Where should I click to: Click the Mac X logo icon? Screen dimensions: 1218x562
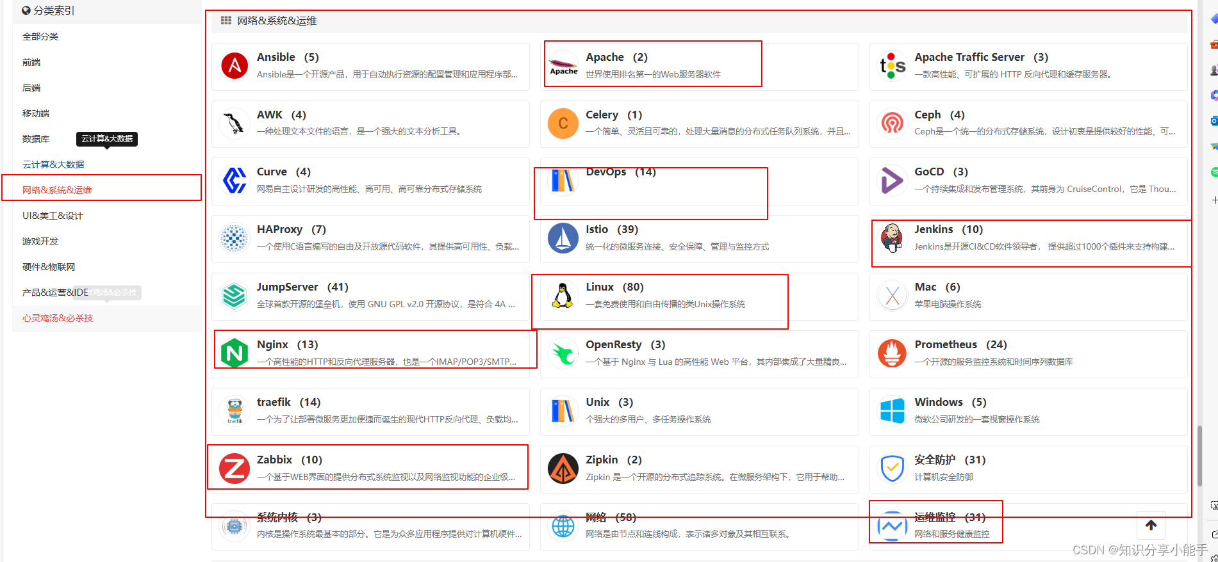point(893,296)
